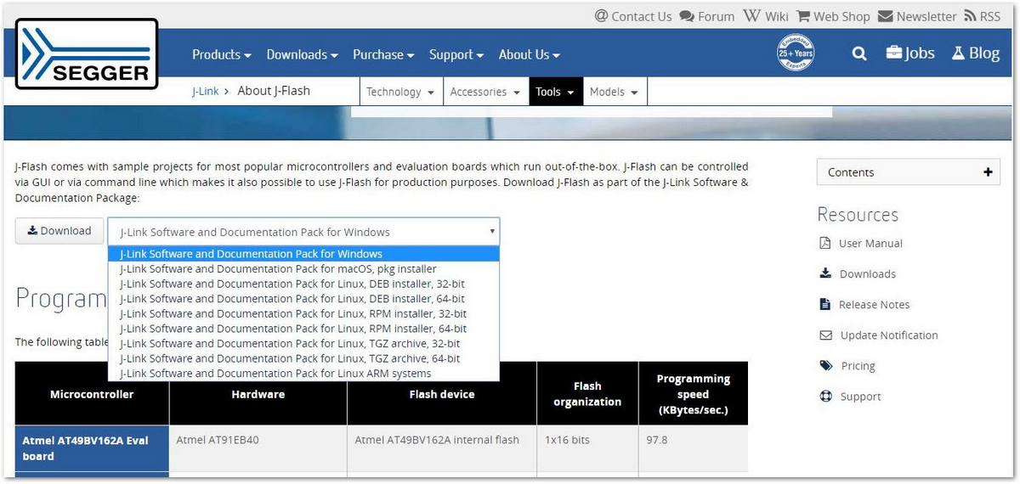Click the Pricing tags icon
The image size is (1020, 484).
coord(825,365)
